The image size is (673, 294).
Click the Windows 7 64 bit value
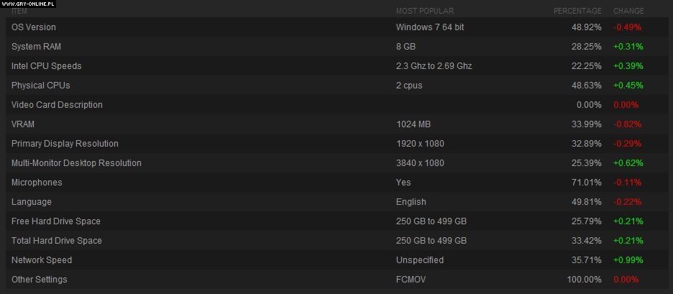(x=429, y=27)
